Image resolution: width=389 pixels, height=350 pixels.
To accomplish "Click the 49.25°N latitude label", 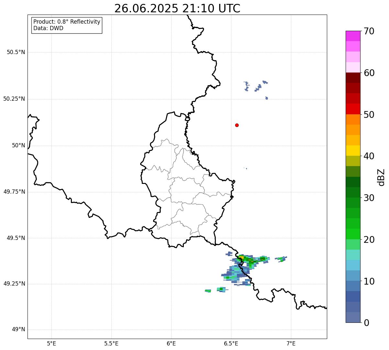I will (x=14, y=284).
